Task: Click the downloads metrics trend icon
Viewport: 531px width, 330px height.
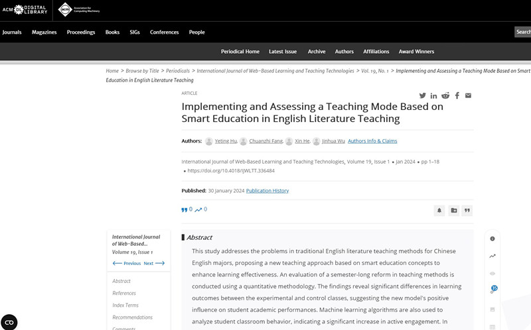Action: [198, 209]
